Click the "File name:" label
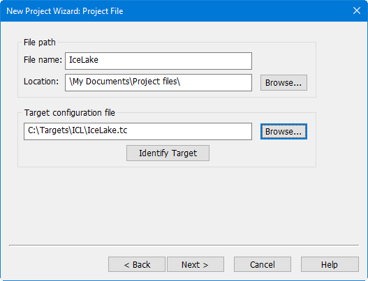 43,60
